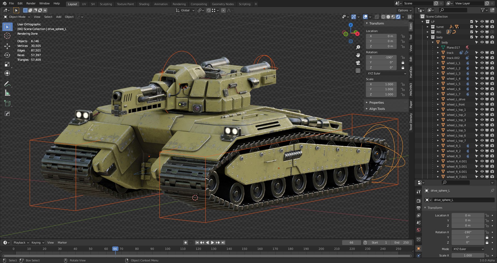Hide the track object in viewport

point(482,52)
